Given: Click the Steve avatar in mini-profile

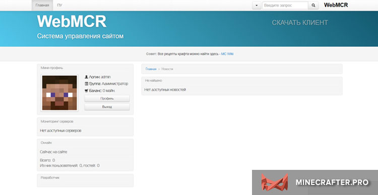Looking at the screenshot, I should [59, 93].
